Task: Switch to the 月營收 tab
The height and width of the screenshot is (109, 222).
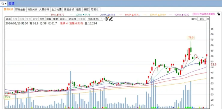Action: point(95,10)
